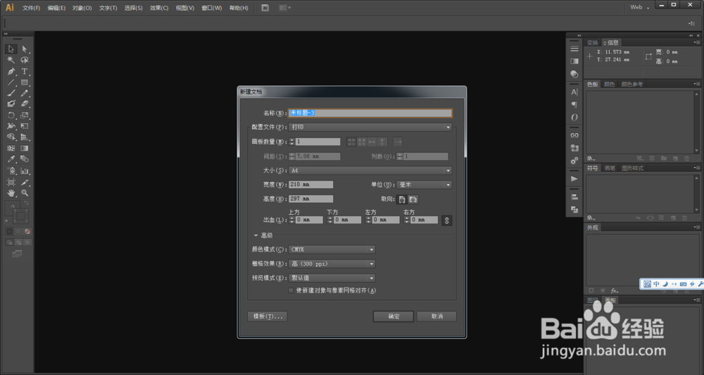This screenshot has width=704, height=375.
Task: Select the Magic Wand tool
Action: (11, 60)
